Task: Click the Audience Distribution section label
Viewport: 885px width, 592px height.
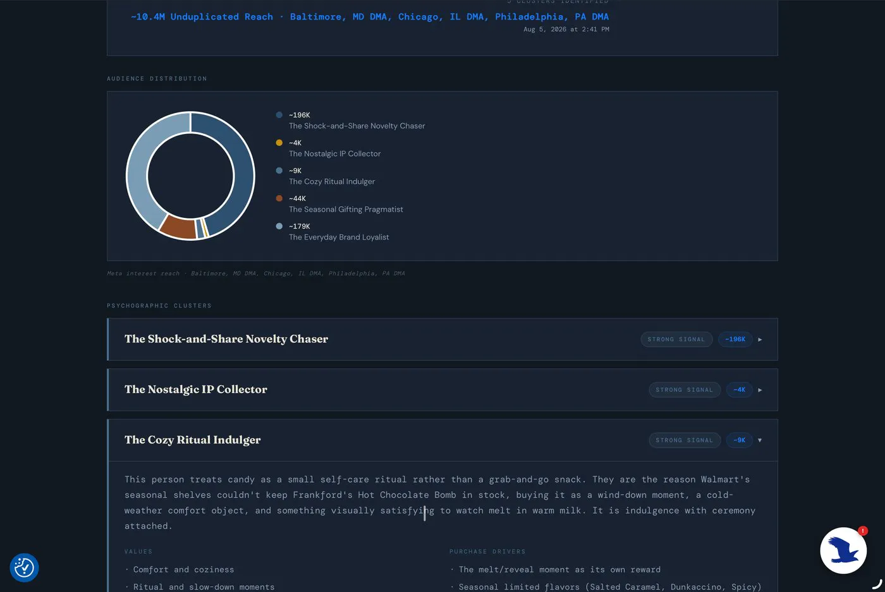Action: [157, 78]
